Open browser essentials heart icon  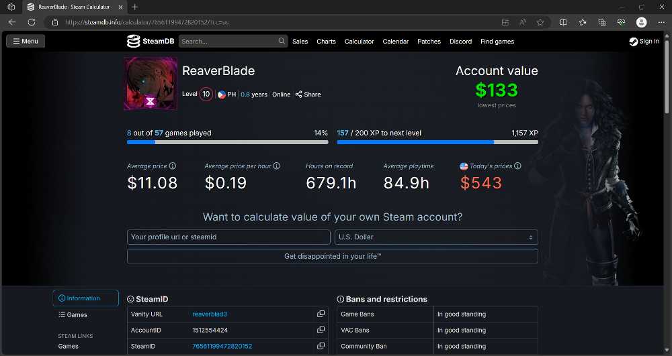point(622,22)
